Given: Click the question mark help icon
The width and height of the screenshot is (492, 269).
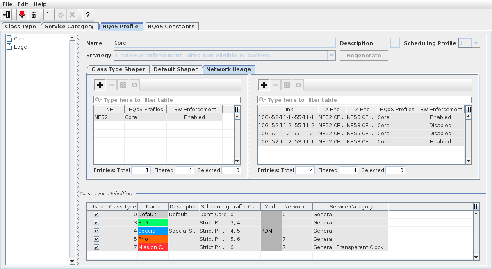Looking at the screenshot, I should point(87,15).
